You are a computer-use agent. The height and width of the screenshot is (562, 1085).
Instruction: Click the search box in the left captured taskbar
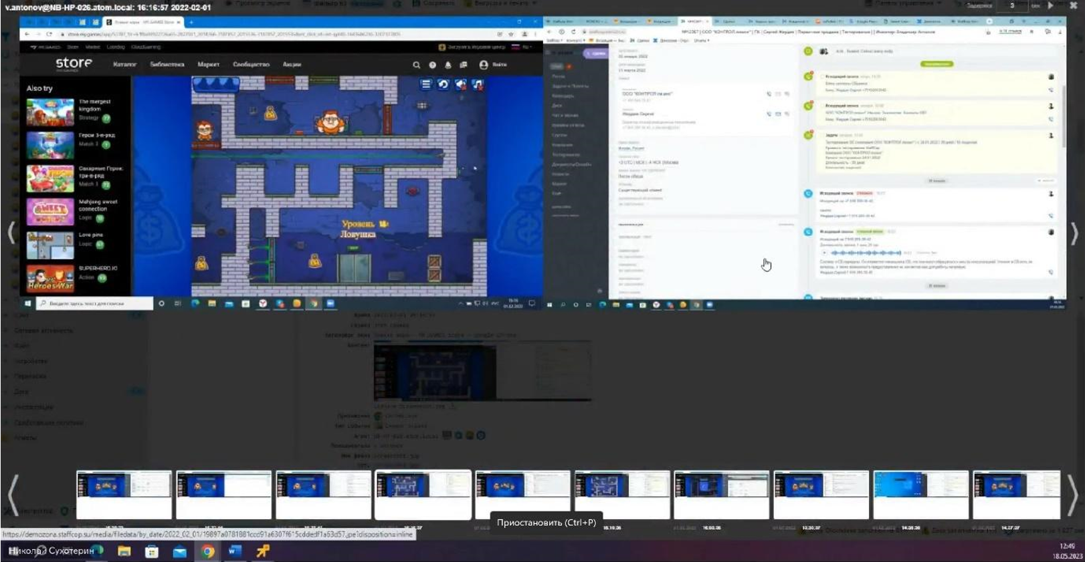point(94,303)
